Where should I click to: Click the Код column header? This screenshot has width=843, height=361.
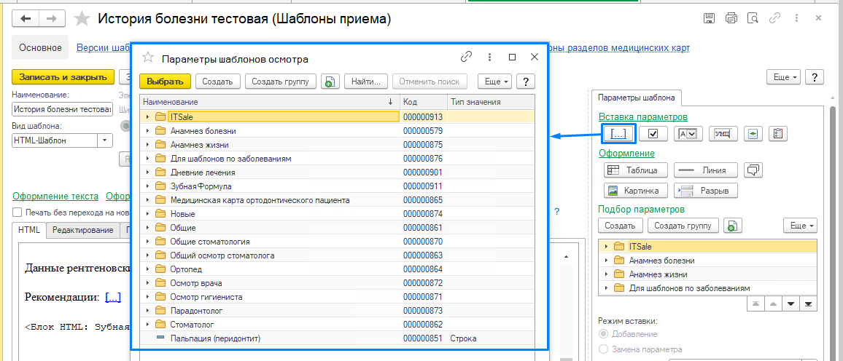tap(424, 102)
